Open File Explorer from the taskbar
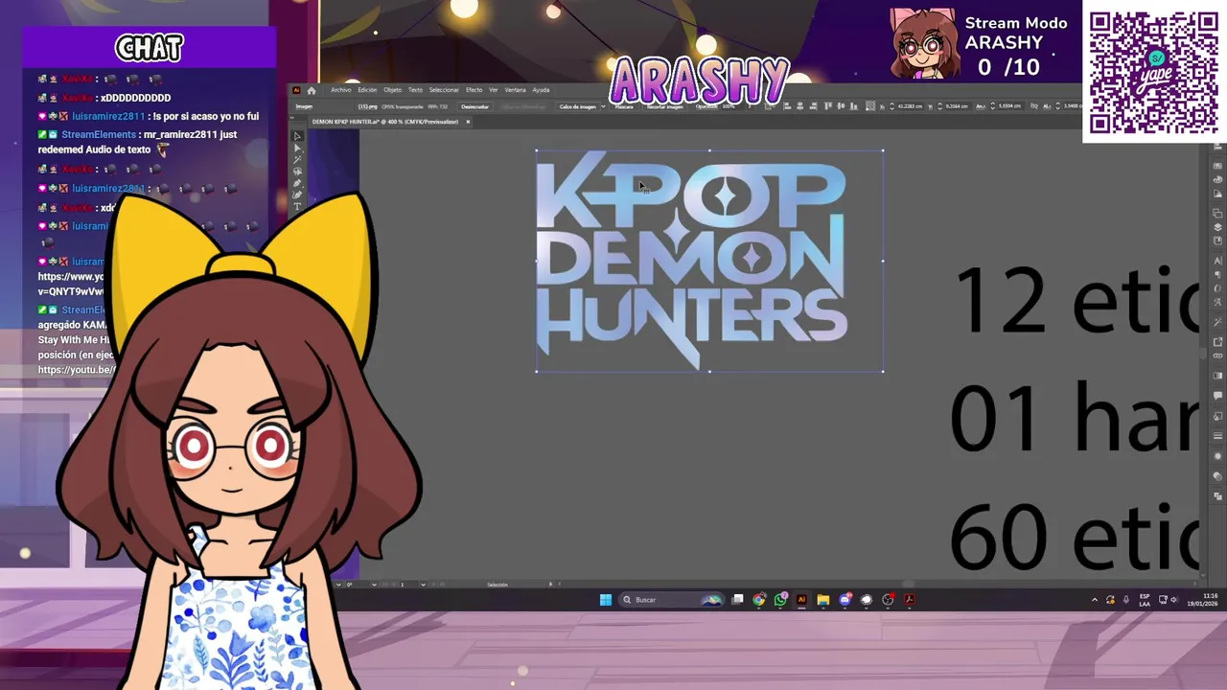 822,600
